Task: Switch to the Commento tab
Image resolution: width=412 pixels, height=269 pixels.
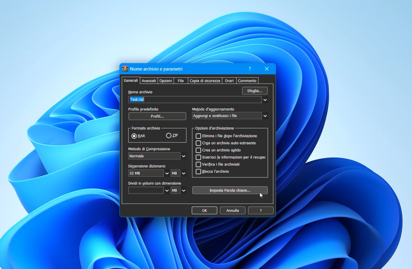Action: pos(247,81)
